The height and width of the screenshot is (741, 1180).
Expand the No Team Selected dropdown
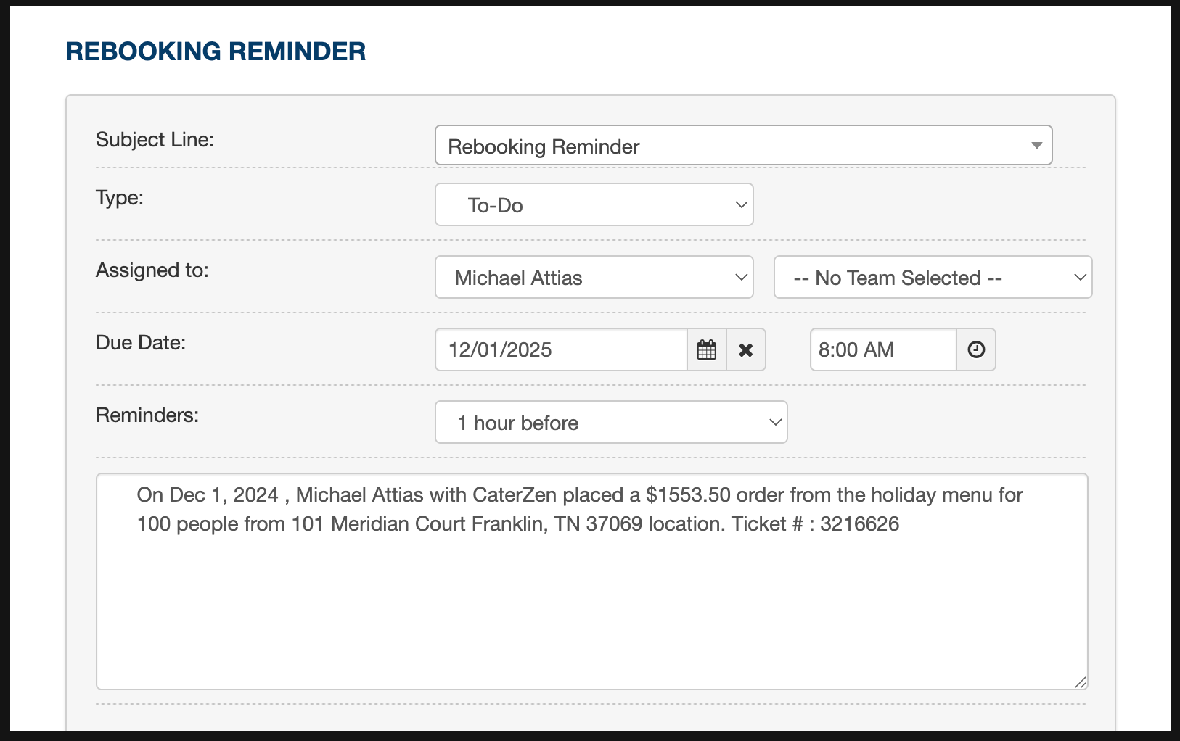(x=933, y=278)
